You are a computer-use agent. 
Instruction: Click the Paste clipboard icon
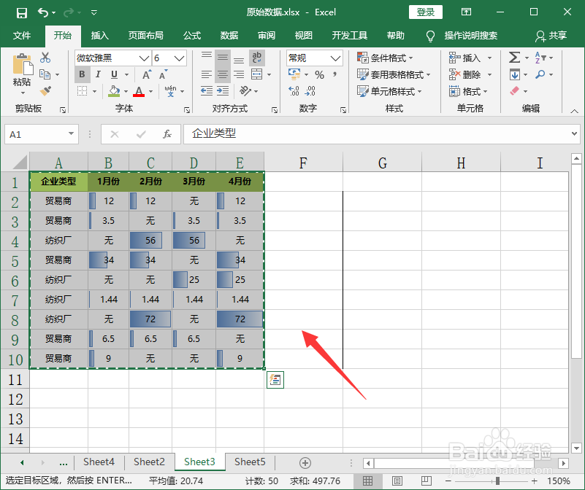pyautogui.click(x=23, y=65)
